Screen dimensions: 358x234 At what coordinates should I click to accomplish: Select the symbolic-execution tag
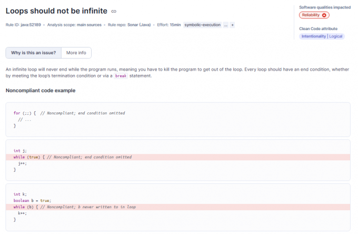pyautogui.click(x=203, y=25)
